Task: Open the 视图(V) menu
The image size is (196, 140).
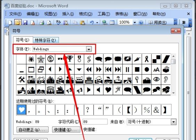Action: point(51,14)
